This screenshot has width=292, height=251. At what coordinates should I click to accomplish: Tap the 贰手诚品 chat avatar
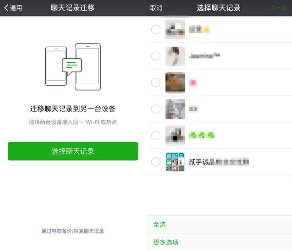tap(175, 161)
